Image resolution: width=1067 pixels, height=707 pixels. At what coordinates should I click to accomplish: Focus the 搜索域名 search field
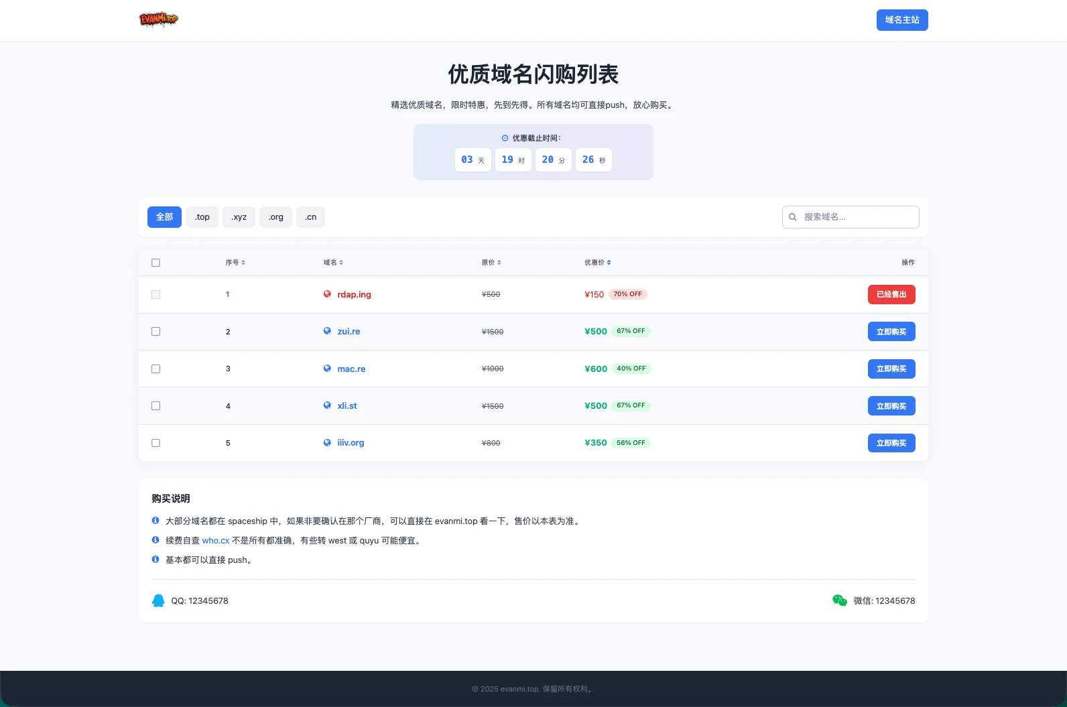pyautogui.click(x=858, y=217)
